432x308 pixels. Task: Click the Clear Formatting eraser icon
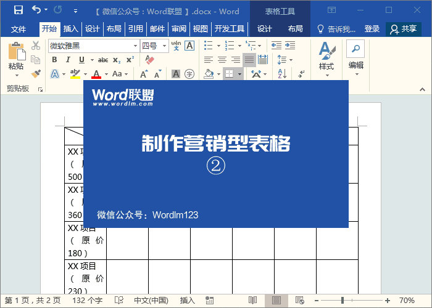[149, 60]
